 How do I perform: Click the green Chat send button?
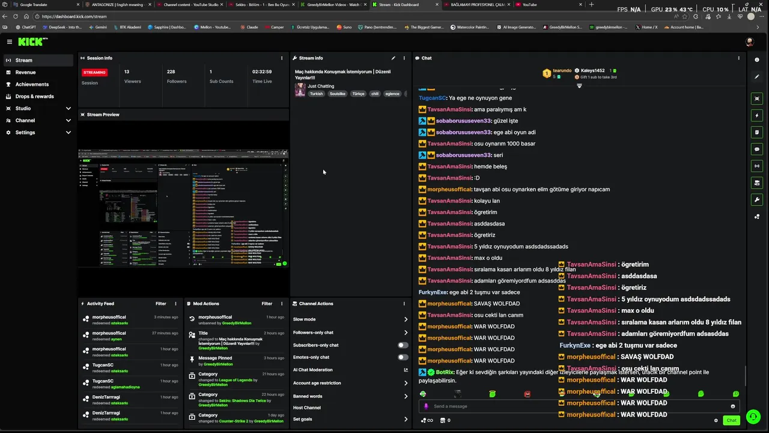(731, 420)
